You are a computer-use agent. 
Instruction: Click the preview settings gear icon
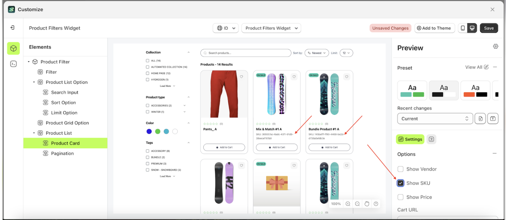point(495,46)
